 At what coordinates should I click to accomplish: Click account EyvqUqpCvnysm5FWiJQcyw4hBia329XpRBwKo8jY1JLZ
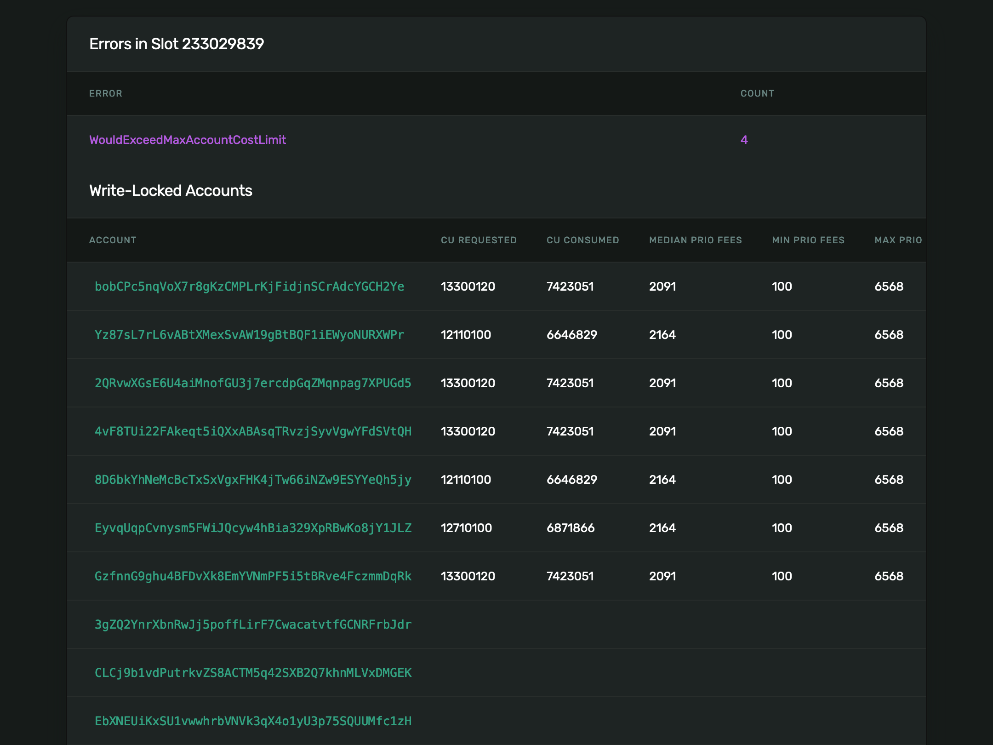tap(253, 527)
